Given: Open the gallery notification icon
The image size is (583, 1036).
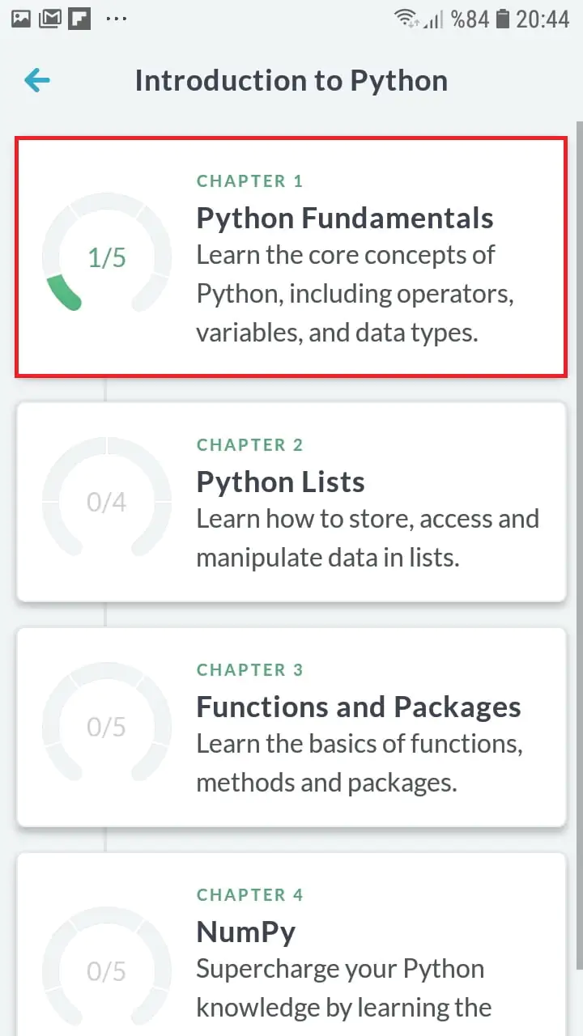Looking at the screenshot, I should click(20, 19).
